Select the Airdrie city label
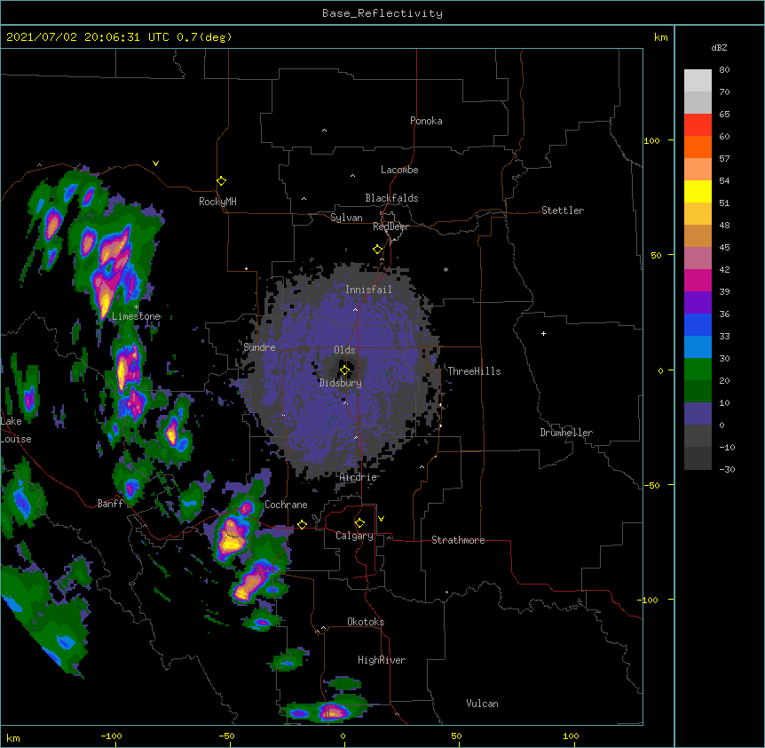The width and height of the screenshot is (765, 748). 359,477
